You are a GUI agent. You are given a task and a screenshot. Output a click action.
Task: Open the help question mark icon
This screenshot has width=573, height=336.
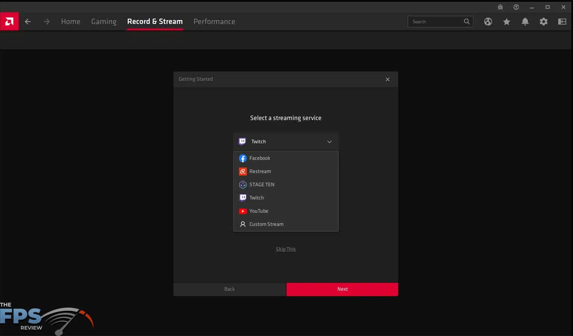516,7
